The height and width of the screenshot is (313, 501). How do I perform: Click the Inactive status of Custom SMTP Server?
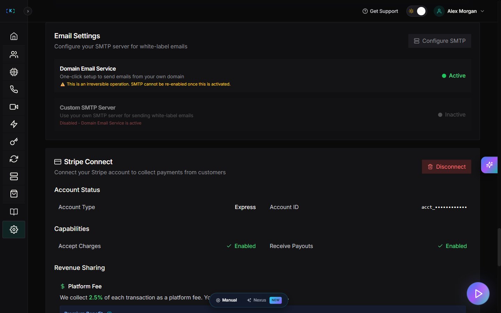pyautogui.click(x=452, y=114)
